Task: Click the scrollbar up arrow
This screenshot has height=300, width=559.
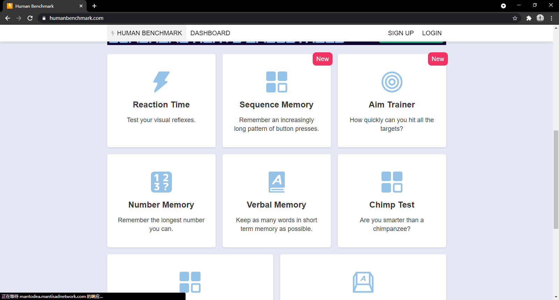Action: pyautogui.click(x=556, y=28)
